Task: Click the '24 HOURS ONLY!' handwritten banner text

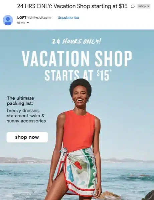Action: click(77, 41)
